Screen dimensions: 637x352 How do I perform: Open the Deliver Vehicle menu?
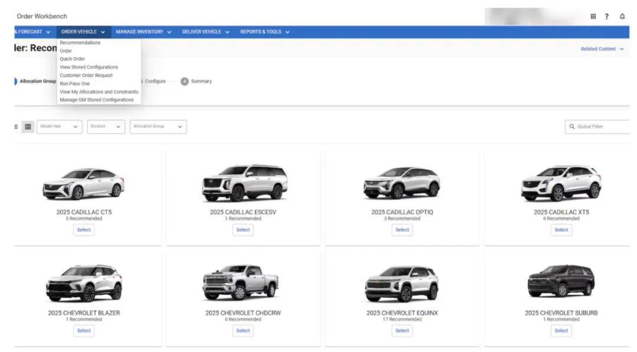(206, 32)
